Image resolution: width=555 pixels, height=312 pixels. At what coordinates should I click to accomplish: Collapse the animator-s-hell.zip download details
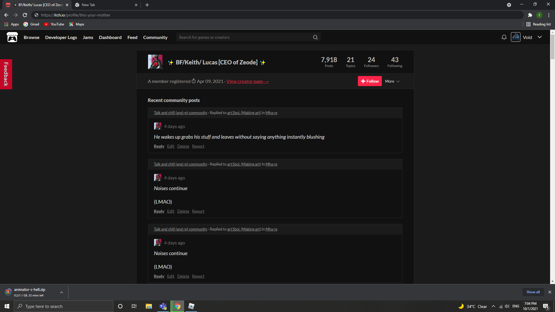point(61,292)
